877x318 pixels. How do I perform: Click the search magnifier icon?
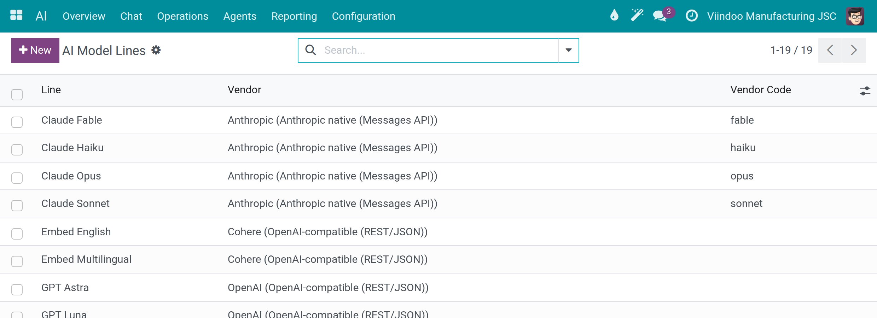pyautogui.click(x=310, y=50)
